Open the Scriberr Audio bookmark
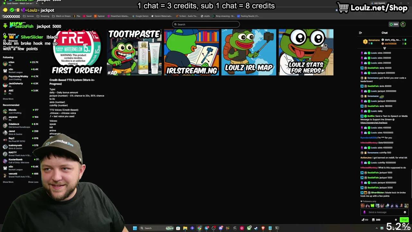 (187, 16)
